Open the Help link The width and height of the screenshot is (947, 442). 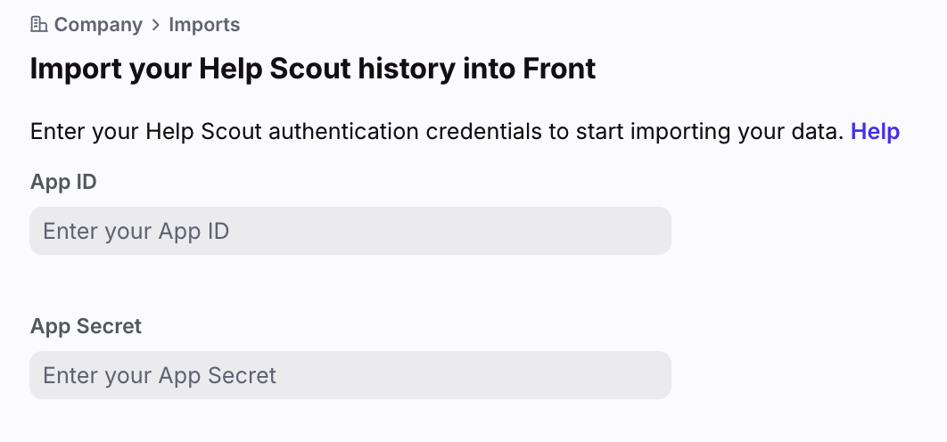point(875,132)
